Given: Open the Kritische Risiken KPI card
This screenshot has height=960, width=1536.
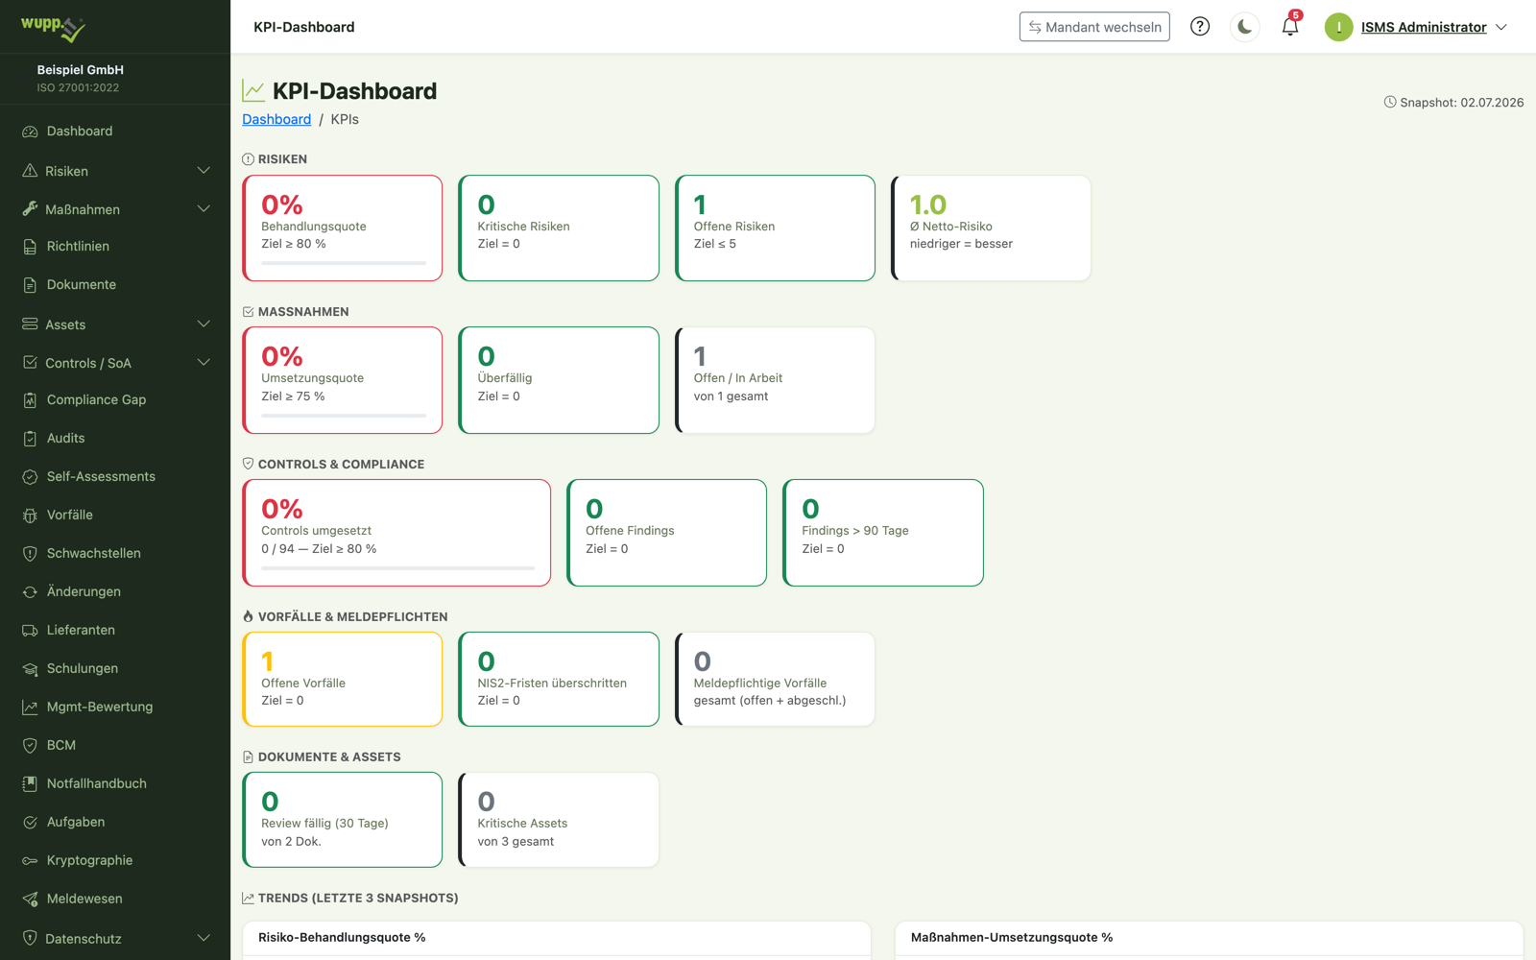Looking at the screenshot, I should tap(559, 228).
